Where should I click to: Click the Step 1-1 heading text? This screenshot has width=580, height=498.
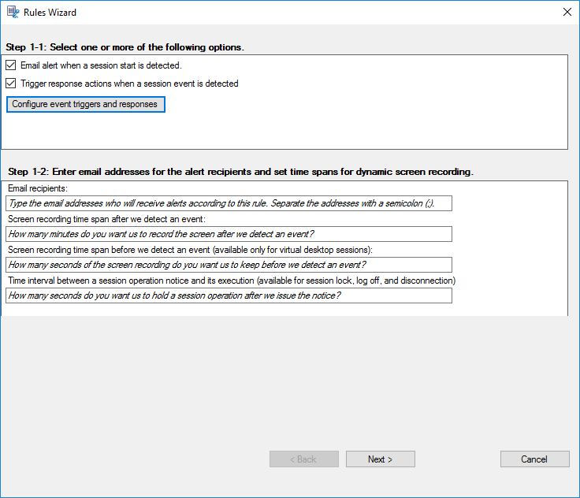(125, 47)
